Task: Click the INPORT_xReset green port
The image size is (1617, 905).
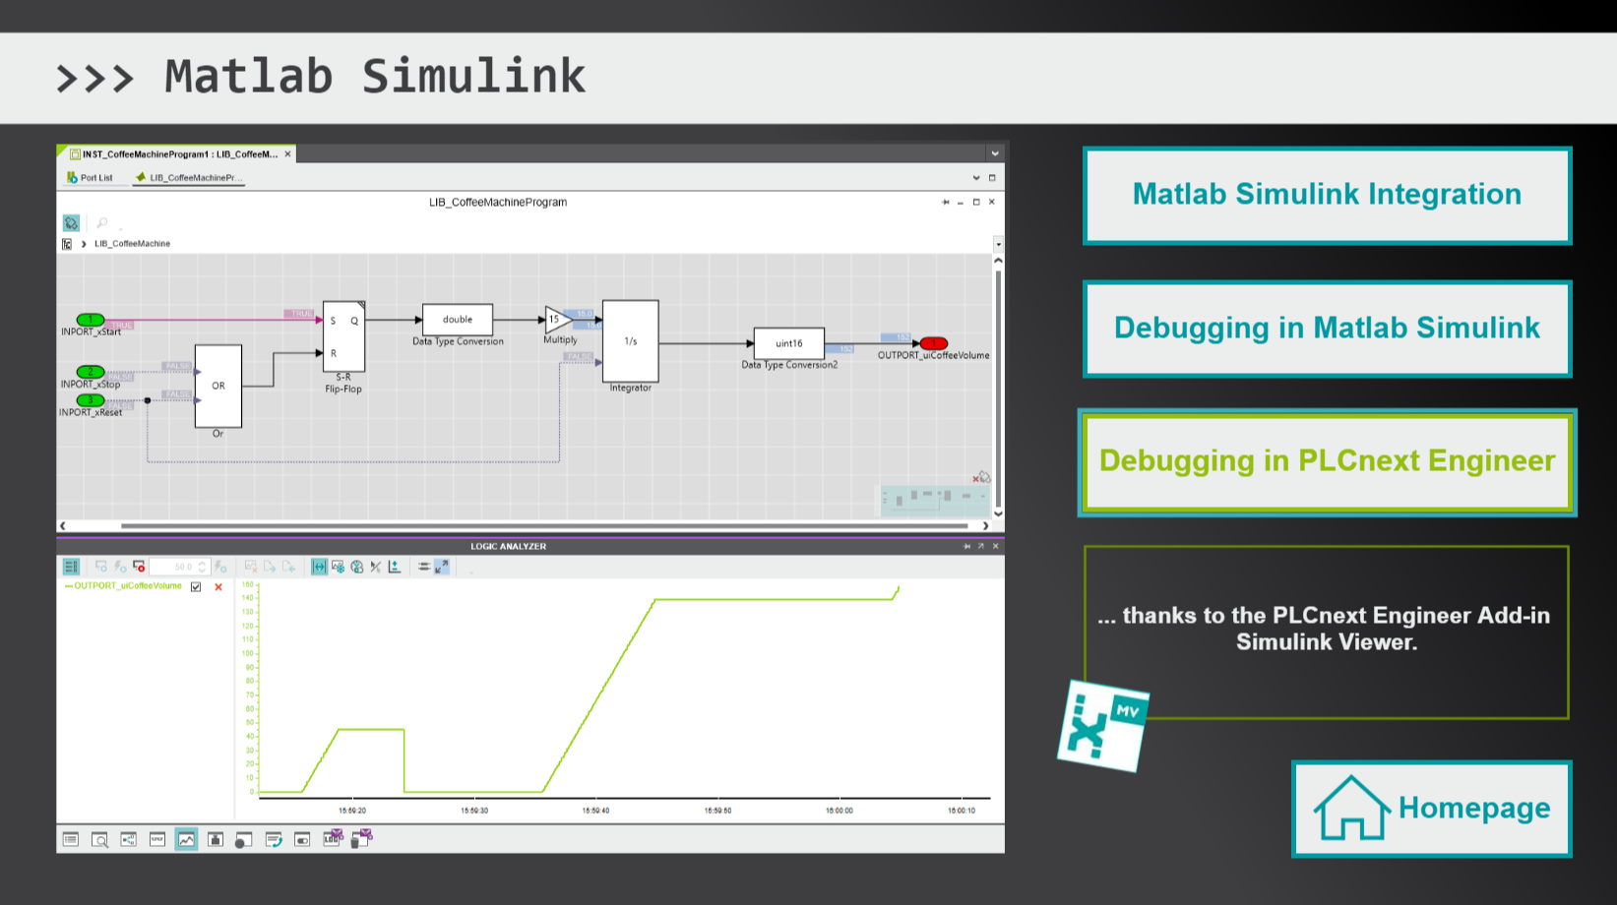Action: (x=91, y=400)
